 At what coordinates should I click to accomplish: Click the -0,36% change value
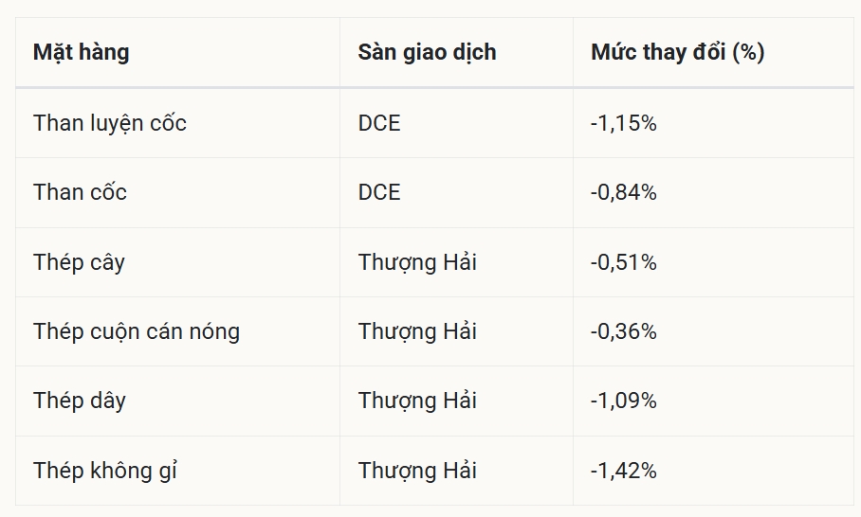pyautogui.click(x=623, y=331)
